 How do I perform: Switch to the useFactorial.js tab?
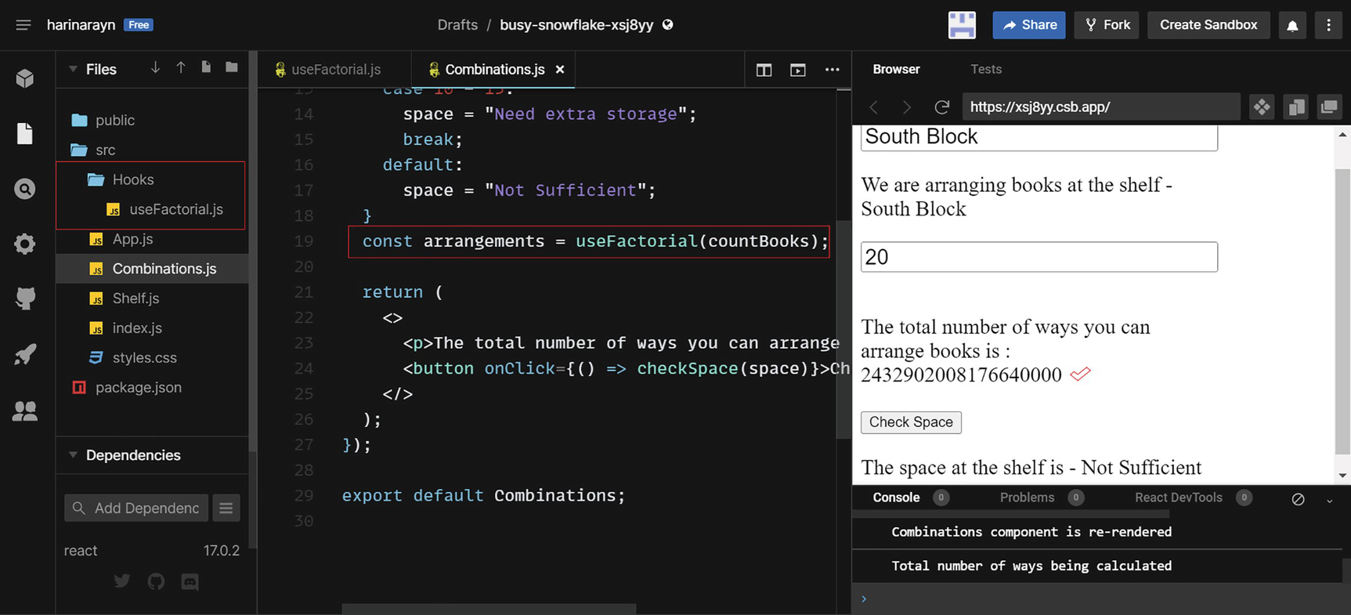click(x=335, y=70)
